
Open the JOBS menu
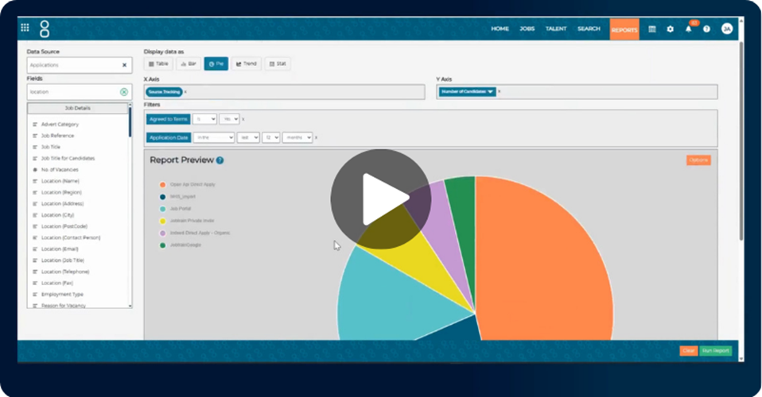click(527, 29)
